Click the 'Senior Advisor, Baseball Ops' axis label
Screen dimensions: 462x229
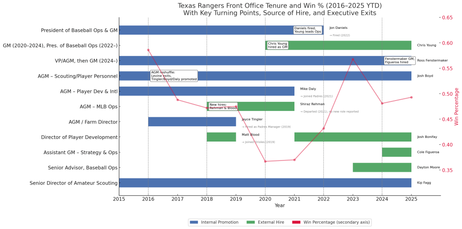[x=83, y=168]
